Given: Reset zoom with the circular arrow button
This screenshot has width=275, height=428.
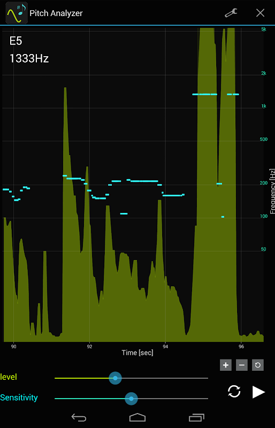Looking at the screenshot, I should [258, 365].
